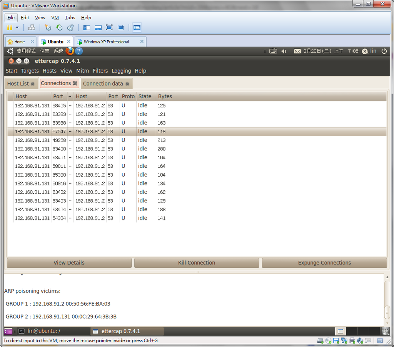The width and height of the screenshot is (394, 347).
Task: Open the VMware Tabs menu
Action: tap(70, 18)
